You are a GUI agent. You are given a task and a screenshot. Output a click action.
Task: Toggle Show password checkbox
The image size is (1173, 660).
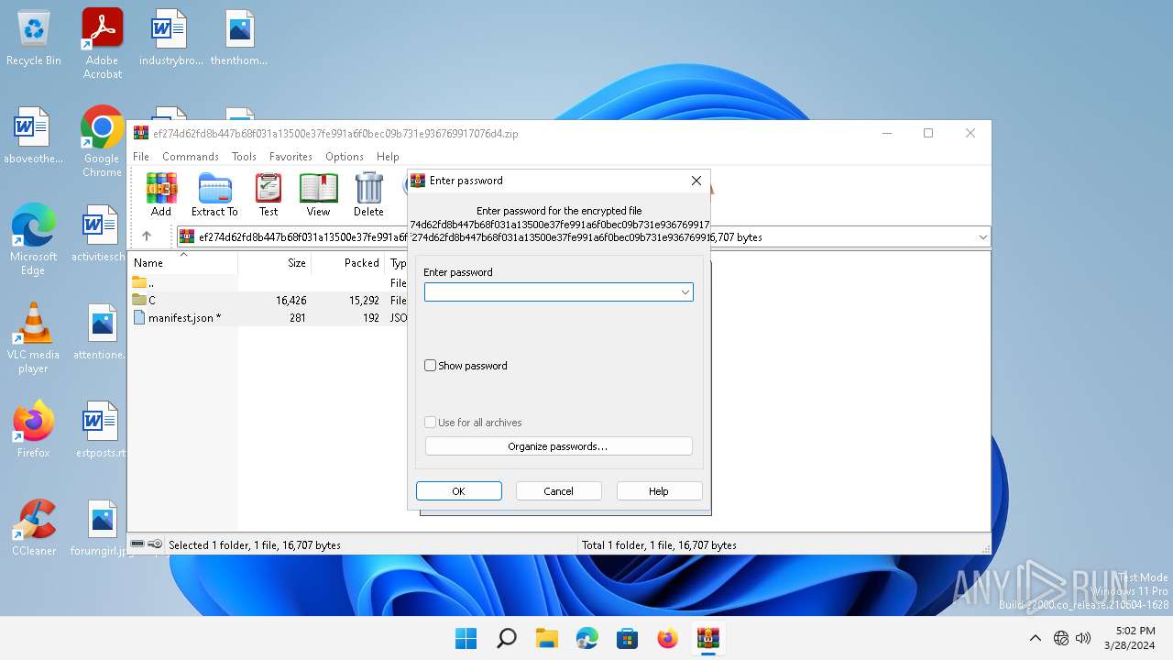430,366
